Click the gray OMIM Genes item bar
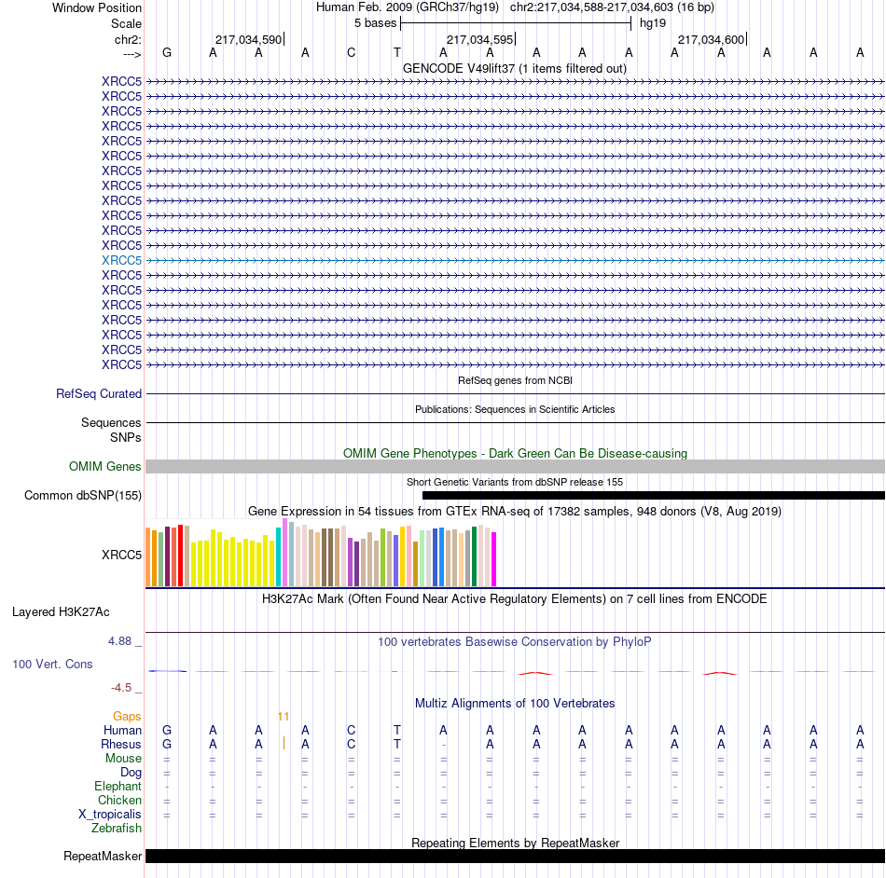The image size is (886, 878). pyautogui.click(x=515, y=466)
